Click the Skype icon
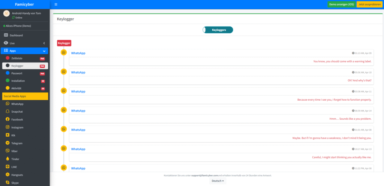Image resolution: width=384 pixels, height=186 pixels. tap(7, 183)
